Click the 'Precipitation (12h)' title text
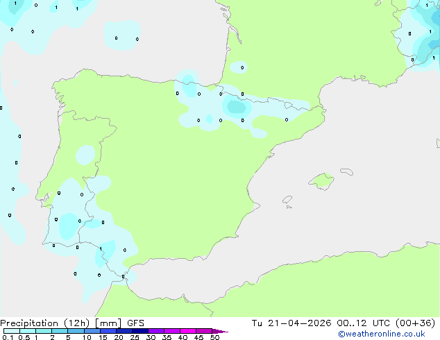This screenshot has height=340, width=440. [45, 323]
